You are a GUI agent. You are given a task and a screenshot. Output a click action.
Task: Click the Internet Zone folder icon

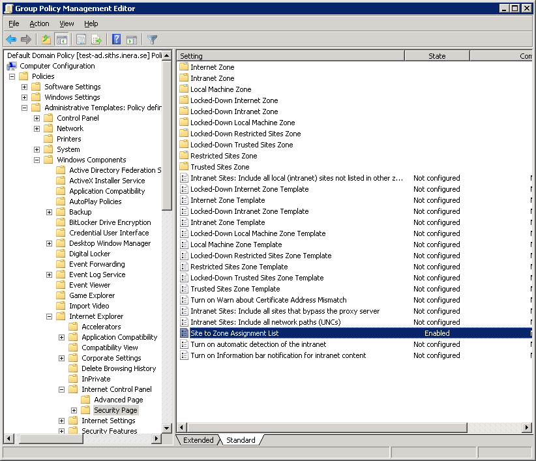coord(184,67)
